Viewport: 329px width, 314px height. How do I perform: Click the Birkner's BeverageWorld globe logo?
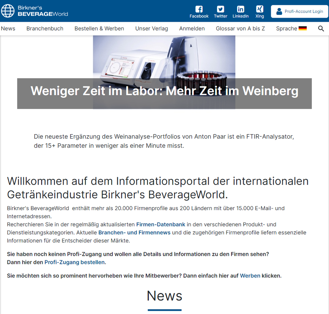(x=8, y=11)
